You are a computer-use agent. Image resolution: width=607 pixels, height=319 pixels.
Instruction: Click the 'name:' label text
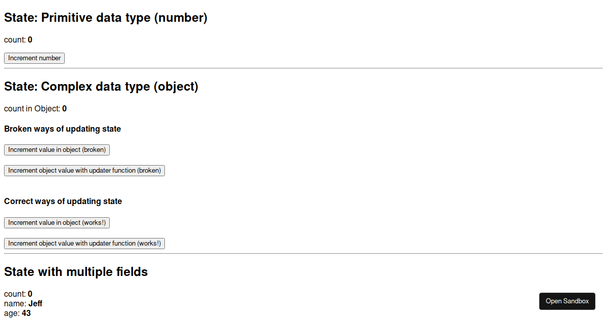click(15, 304)
